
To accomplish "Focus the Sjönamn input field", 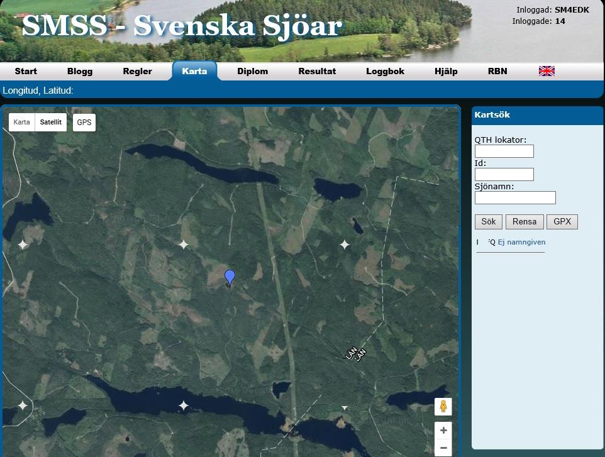I will pos(515,198).
